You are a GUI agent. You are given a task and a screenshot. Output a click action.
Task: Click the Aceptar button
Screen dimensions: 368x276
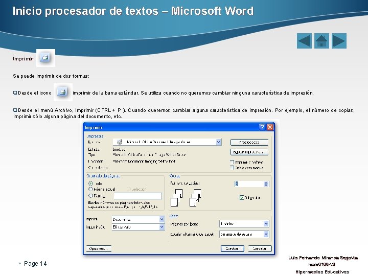click(233, 248)
